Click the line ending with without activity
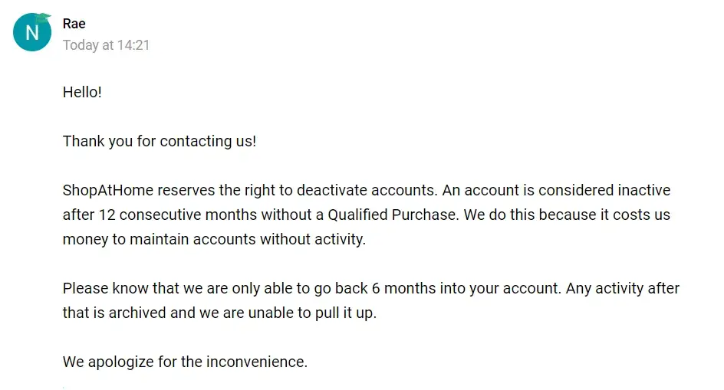 (214, 239)
